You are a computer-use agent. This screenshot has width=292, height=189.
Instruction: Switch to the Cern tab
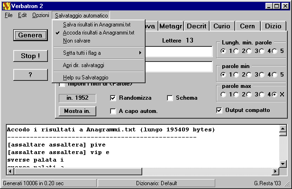pyautogui.click(x=247, y=26)
